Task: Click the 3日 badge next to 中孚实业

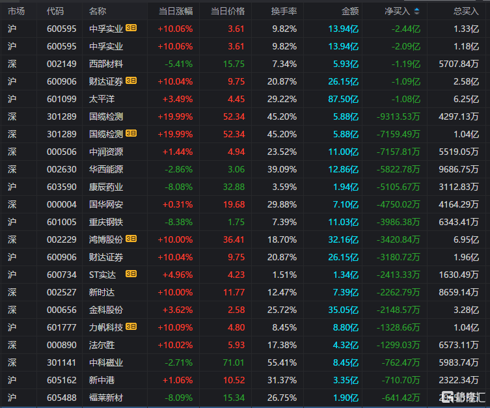Action: pyautogui.click(x=131, y=29)
